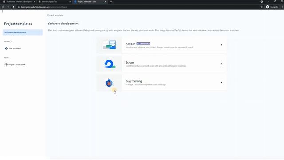
Task: Select Software development in sidebar
Action: [x=23, y=32]
